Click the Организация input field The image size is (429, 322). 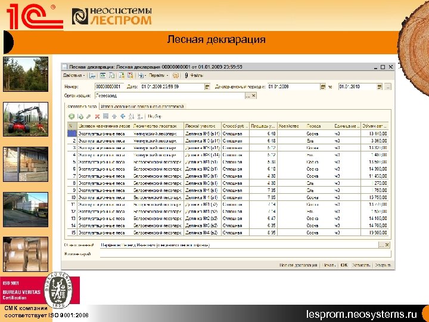[x=170, y=96]
